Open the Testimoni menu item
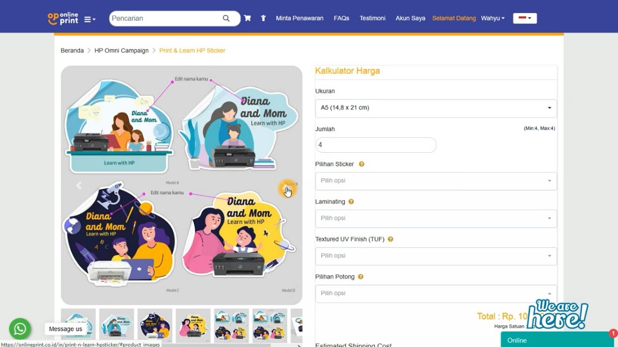The image size is (618, 347). 372,18
